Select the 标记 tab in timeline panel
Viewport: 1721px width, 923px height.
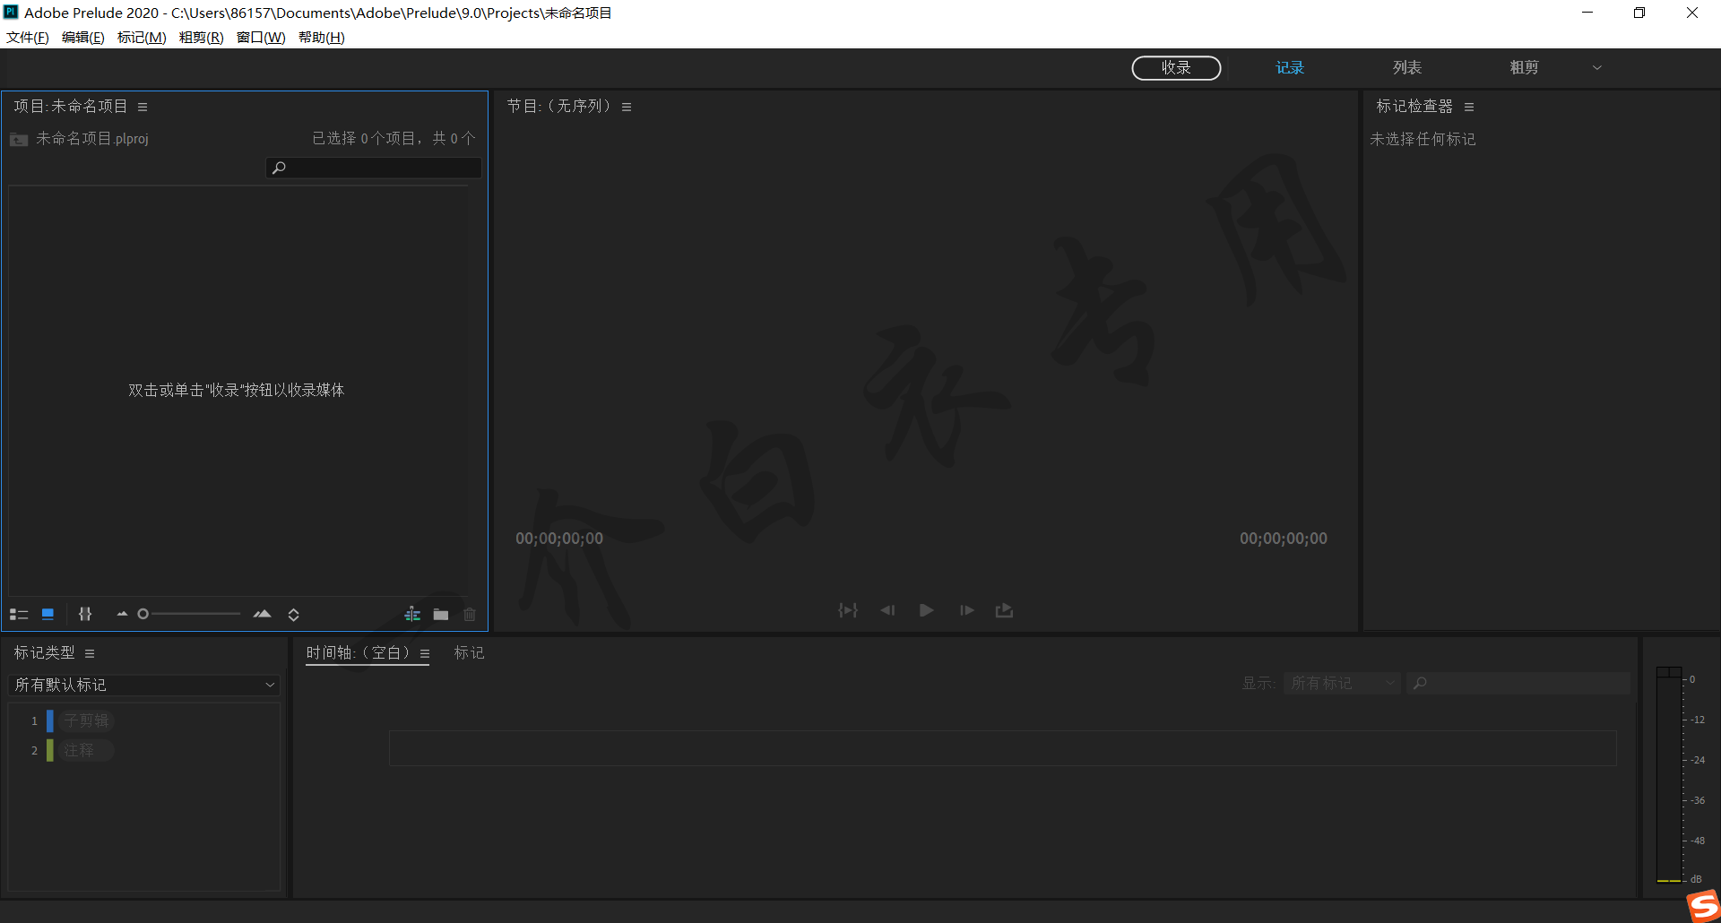coord(469,653)
